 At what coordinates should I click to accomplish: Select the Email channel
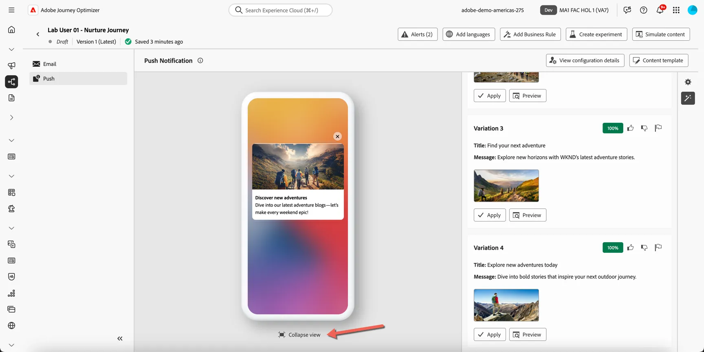pyautogui.click(x=78, y=64)
